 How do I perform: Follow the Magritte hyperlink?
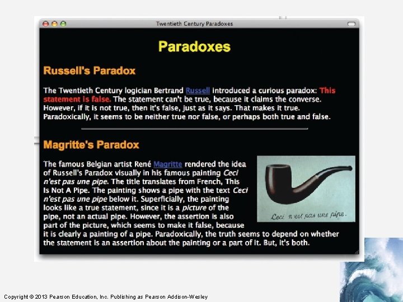click(x=167, y=164)
